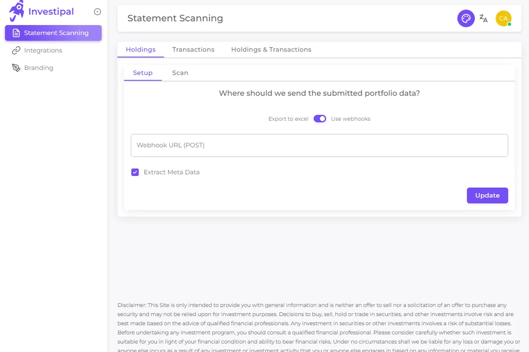
Task: Open the CA user avatar menu
Action: [503, 18]
